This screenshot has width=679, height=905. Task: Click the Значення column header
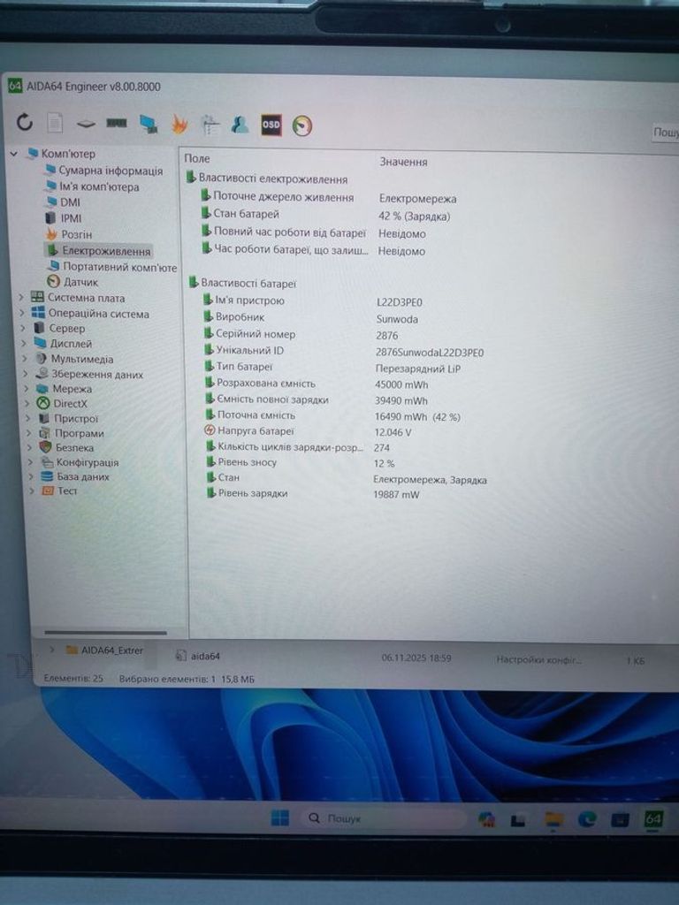tap(403, 163)
